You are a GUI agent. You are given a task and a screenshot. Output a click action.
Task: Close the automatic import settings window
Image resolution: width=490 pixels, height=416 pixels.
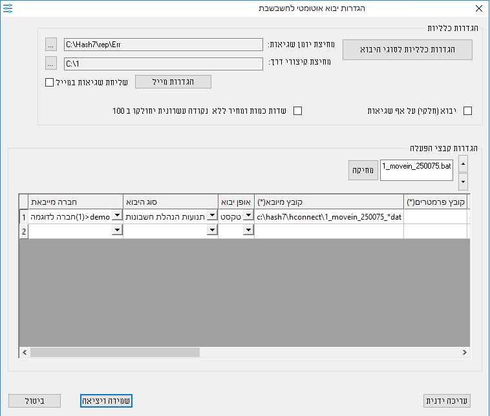point(479,8)
